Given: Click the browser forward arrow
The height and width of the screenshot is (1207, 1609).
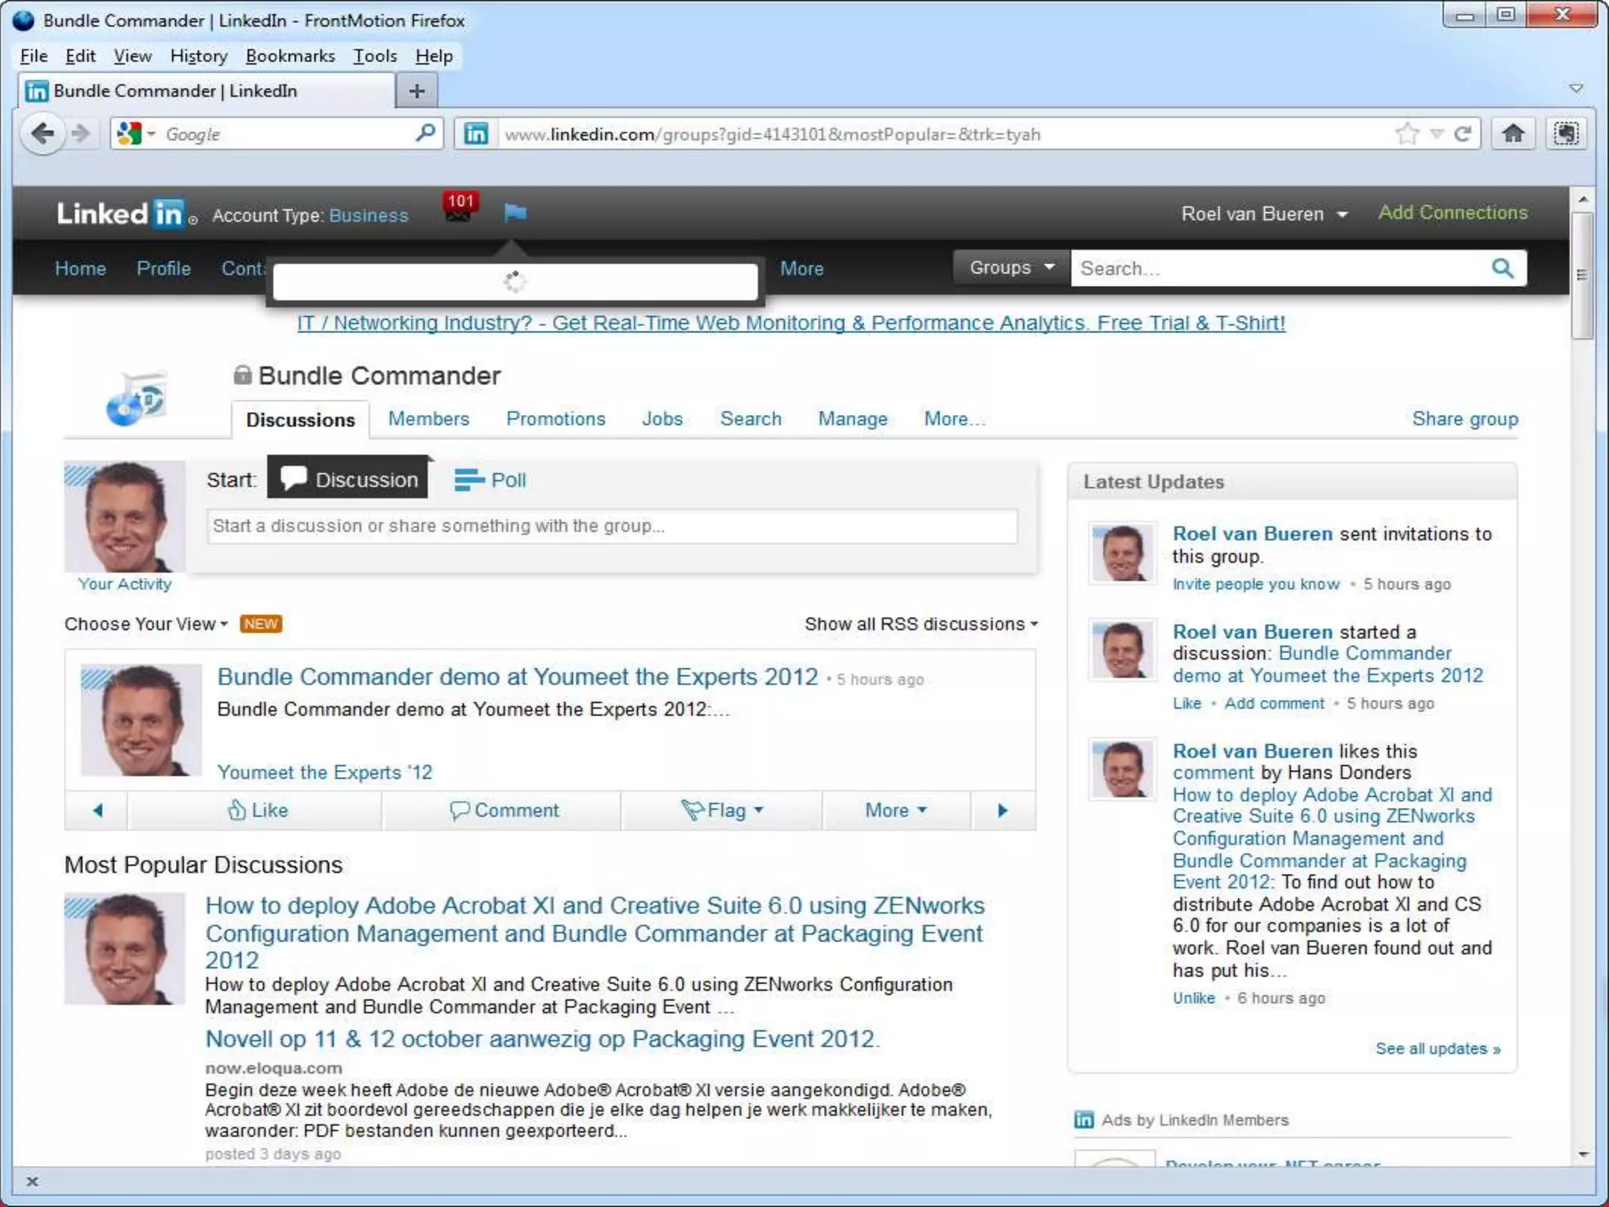Looking at the screenshot, I should tap(80, 134).
